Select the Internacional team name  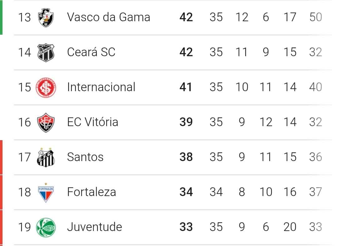(102, 87)
